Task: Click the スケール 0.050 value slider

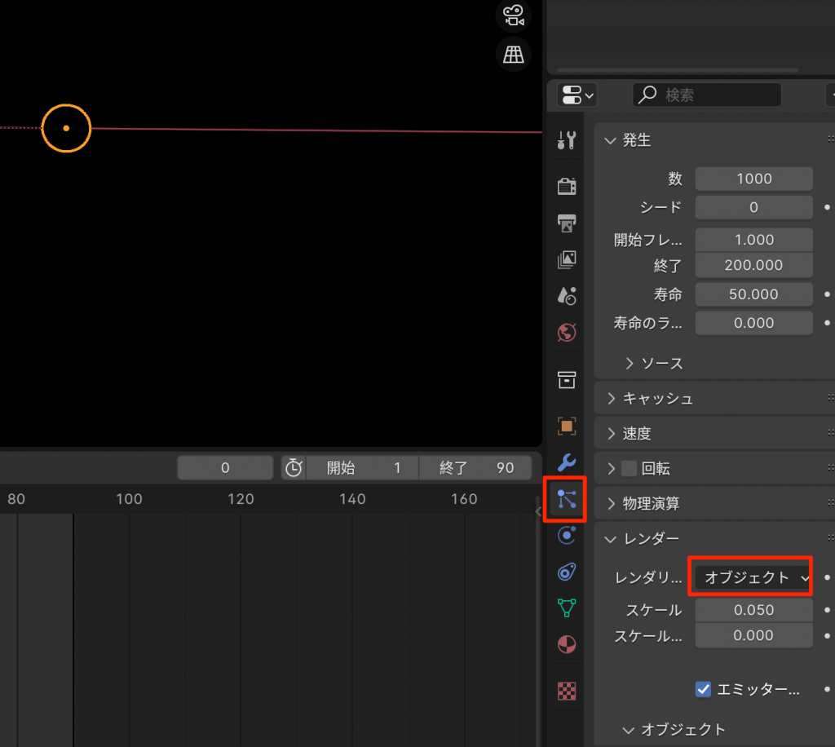Action: point(753,610)
